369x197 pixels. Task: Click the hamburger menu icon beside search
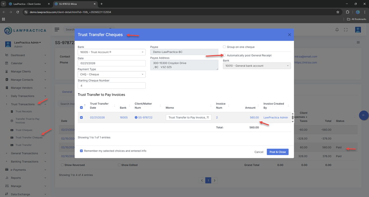tap(57, 29)
